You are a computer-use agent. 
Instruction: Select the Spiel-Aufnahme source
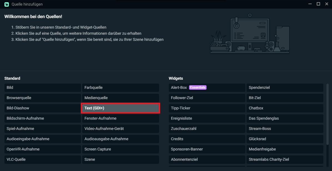(x=42, y=129)
